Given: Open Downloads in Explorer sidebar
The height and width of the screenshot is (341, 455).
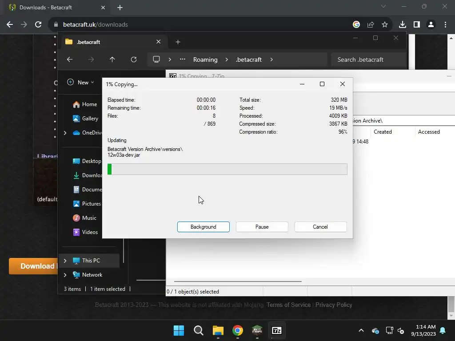Looking at the screenshot, I should (x=87, y=175).
